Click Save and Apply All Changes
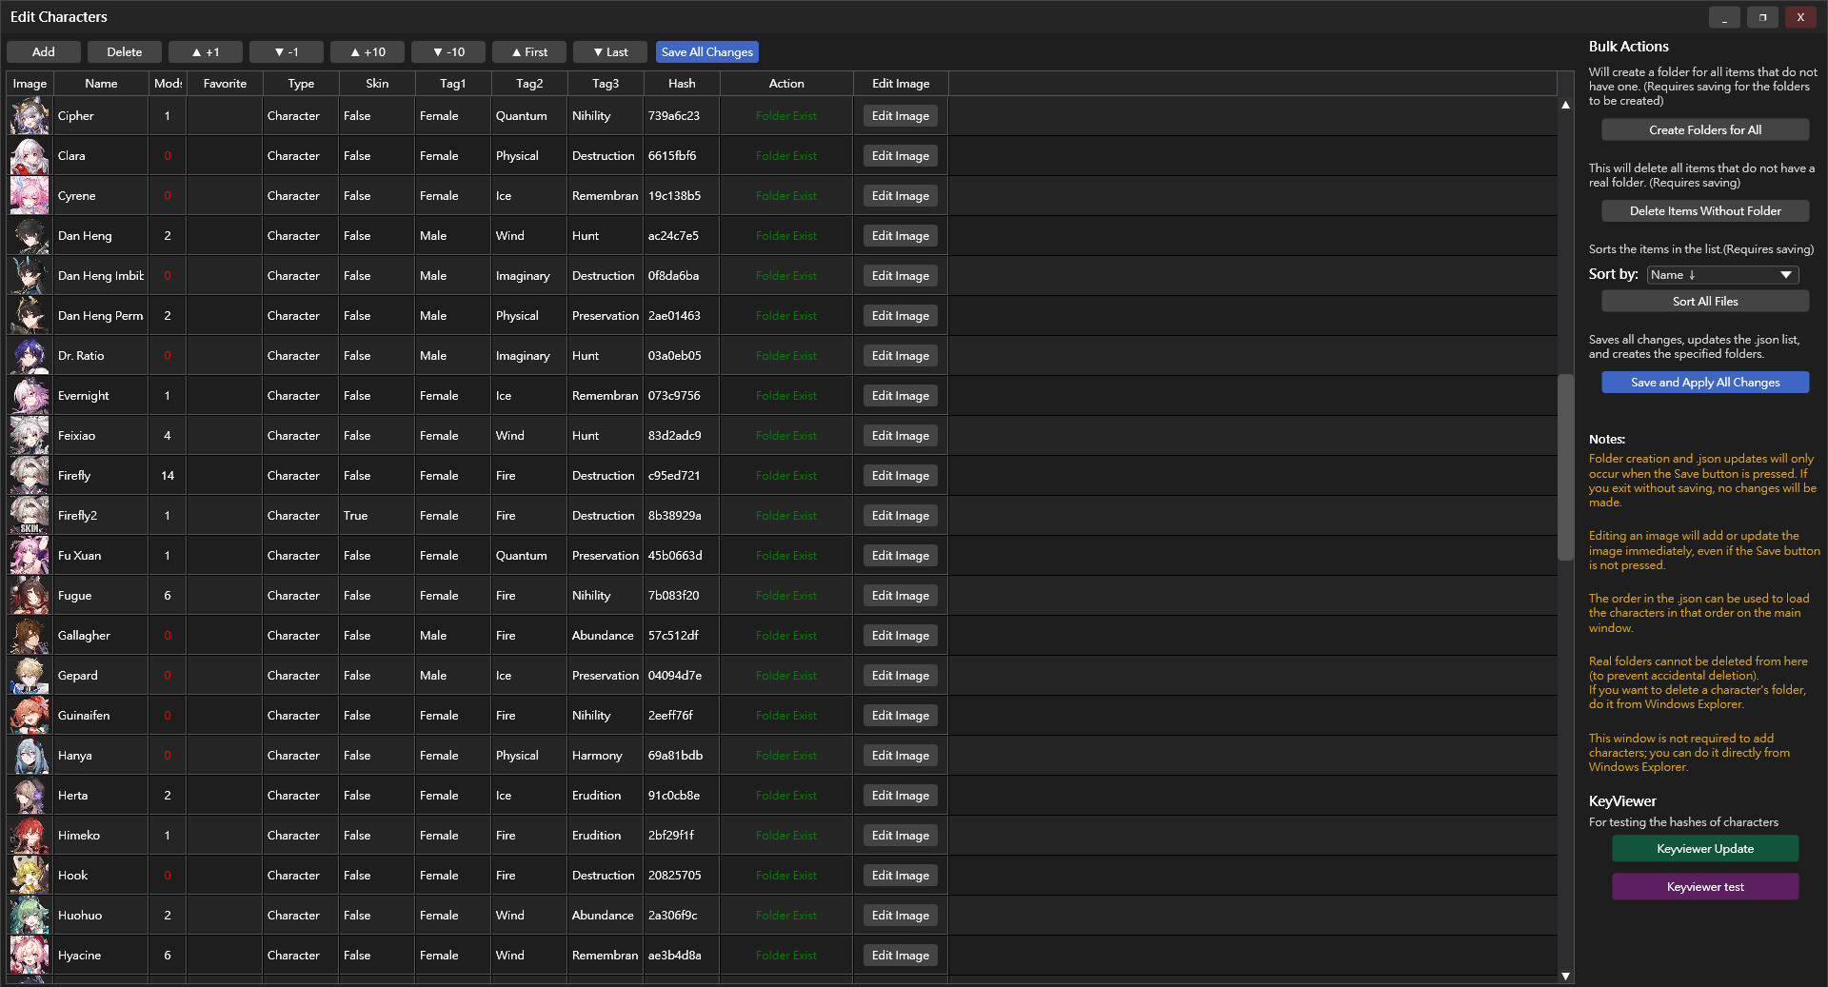Viewport: 1828px width, 987px height. tap(1705, 383)
